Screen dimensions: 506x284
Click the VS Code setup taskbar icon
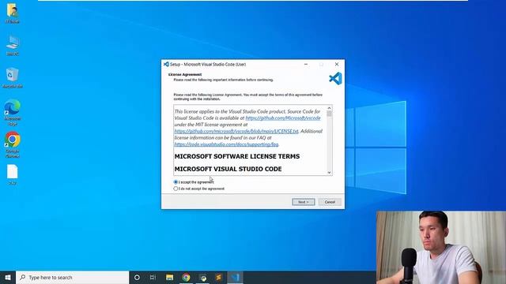point(236,277)
